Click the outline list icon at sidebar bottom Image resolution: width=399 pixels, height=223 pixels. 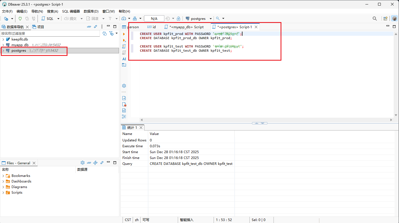pos(124,117)
